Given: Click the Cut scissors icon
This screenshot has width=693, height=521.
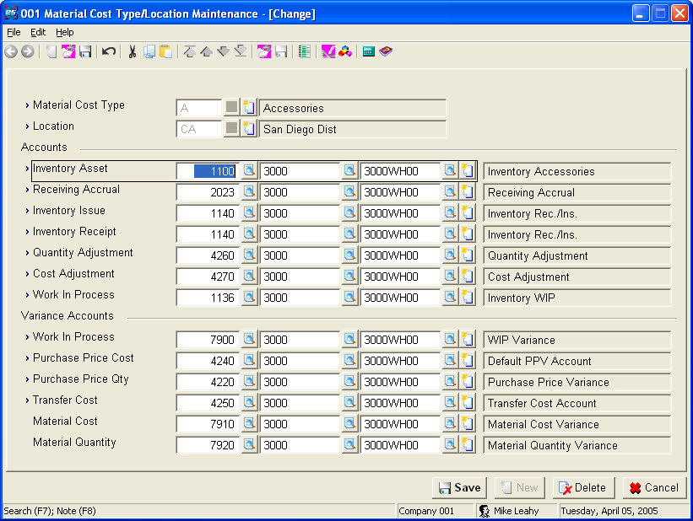Looking at the screenshot, I should (133, 51).
